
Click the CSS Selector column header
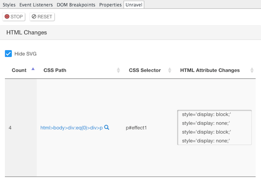pyautogui.click(x=145, y=70)
